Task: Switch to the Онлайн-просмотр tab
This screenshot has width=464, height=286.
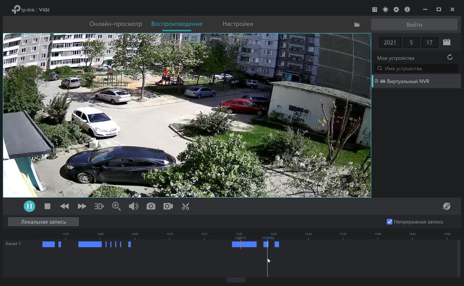Action: click(x=115, y=24)
